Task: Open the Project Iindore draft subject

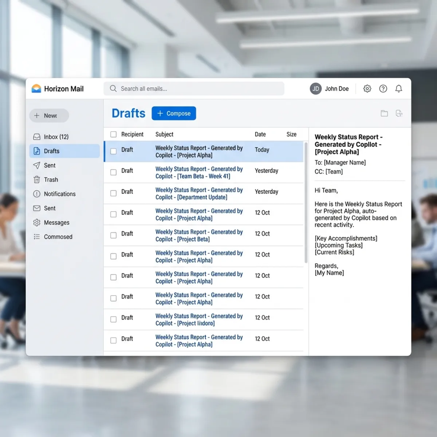Action: [x=199, y=320]
